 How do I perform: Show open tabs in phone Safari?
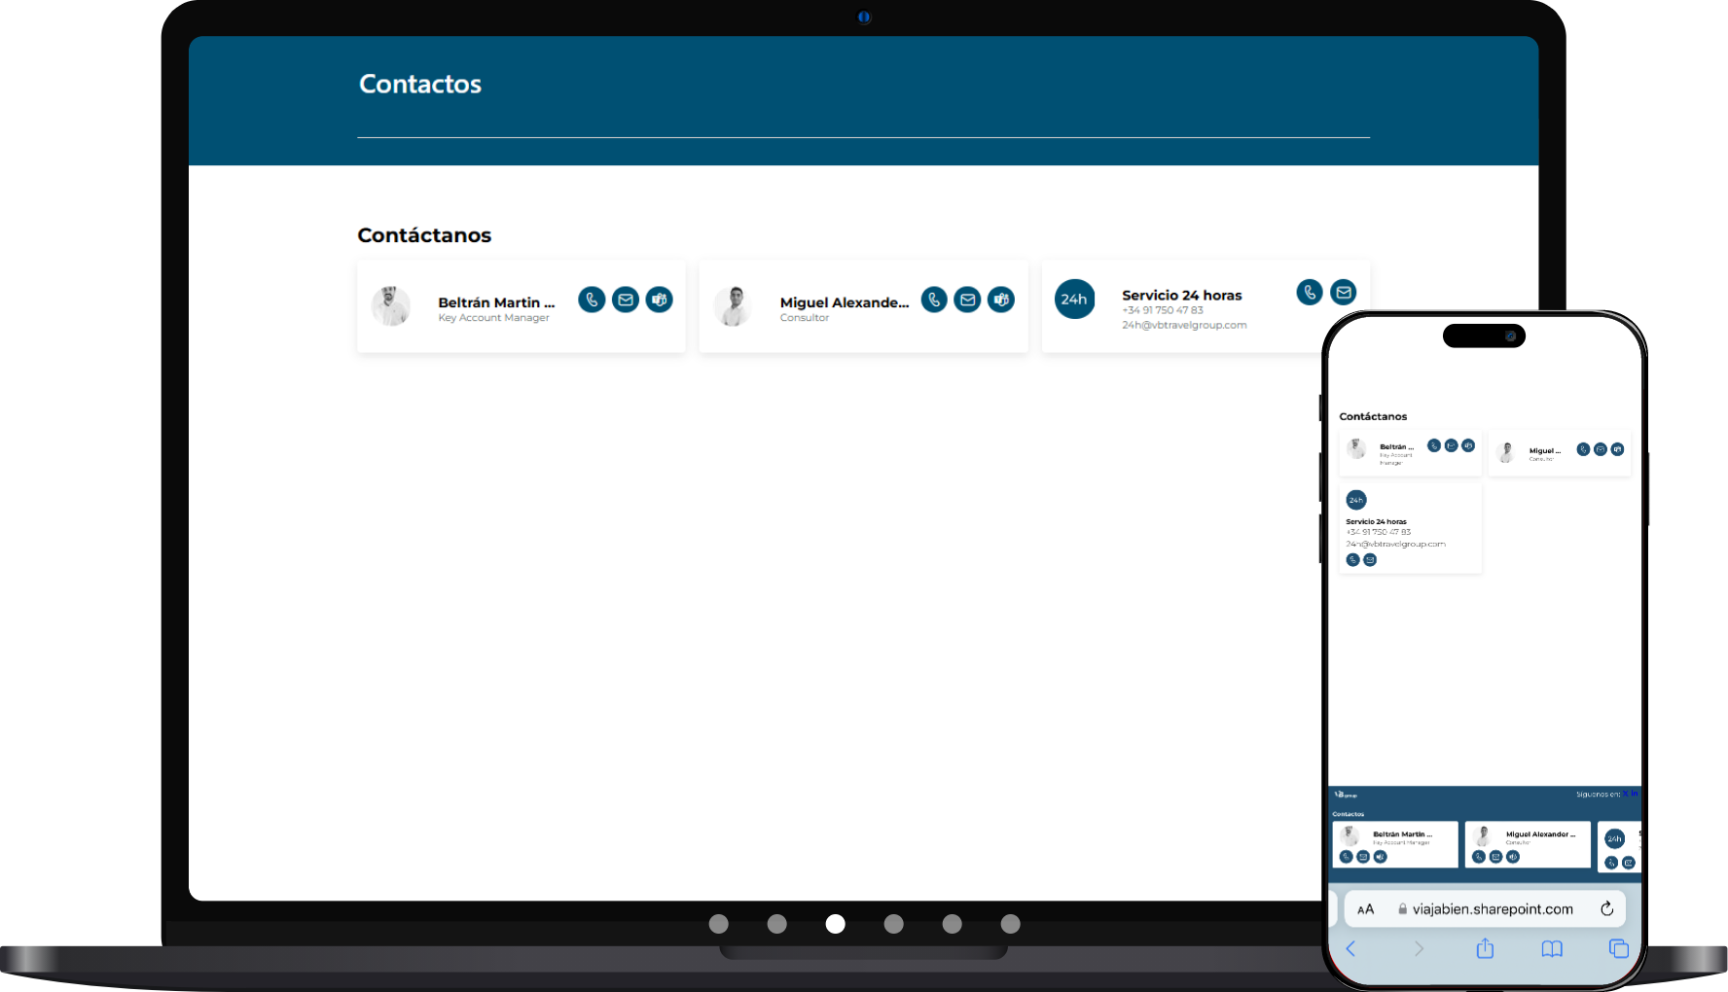point(1618,948)
